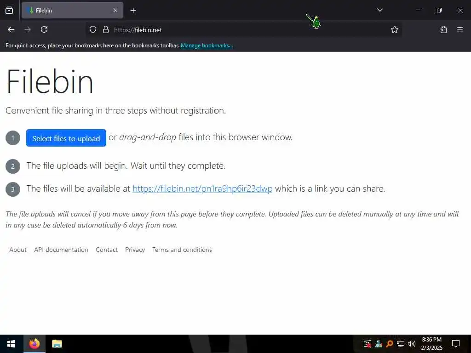Open the filebin.net/pn1ra9hp6ir23dwp link
The image size is (471, 353).
tap(202, 188)
